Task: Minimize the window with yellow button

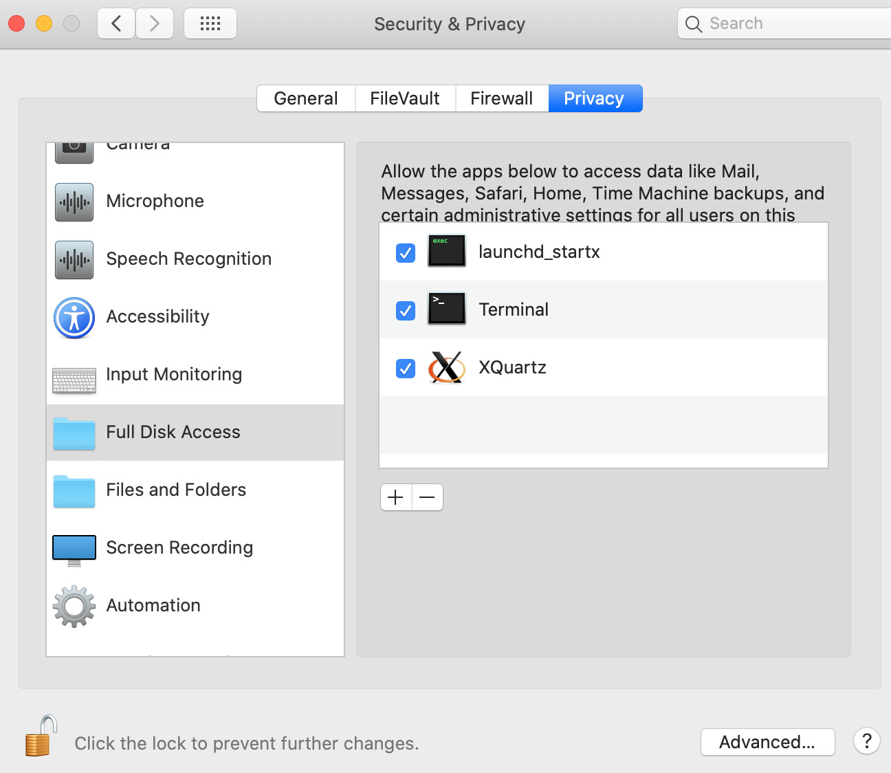Action: 44,23
